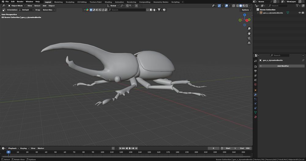Switch to the Sculpting workspace tab

[70, 2]
